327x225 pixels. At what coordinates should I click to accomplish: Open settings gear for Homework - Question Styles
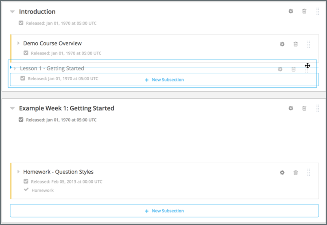pos(282,173)
